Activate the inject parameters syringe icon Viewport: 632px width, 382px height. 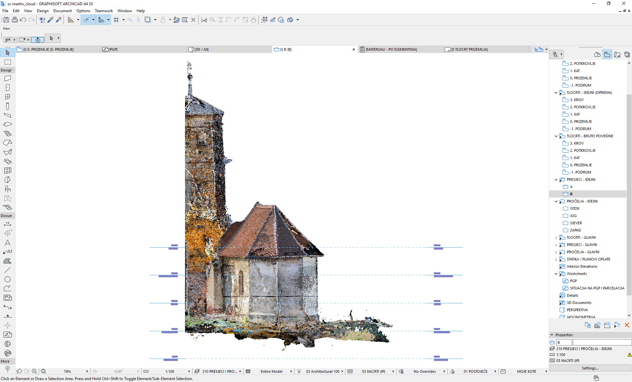pos(59,20)
